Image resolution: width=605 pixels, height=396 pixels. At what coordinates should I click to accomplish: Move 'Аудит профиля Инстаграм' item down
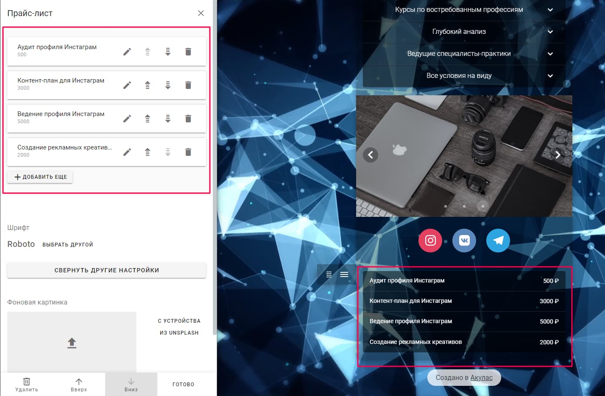click(x=168, y=52)
